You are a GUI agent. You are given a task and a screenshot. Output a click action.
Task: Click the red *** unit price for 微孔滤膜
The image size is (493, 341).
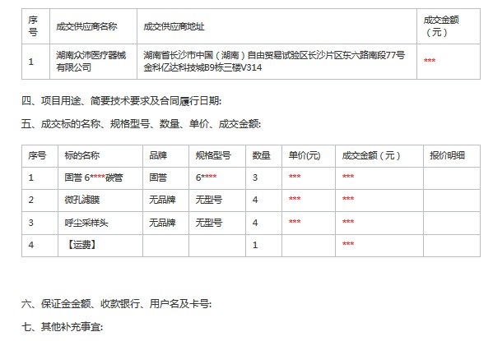[x=295, y=199]
